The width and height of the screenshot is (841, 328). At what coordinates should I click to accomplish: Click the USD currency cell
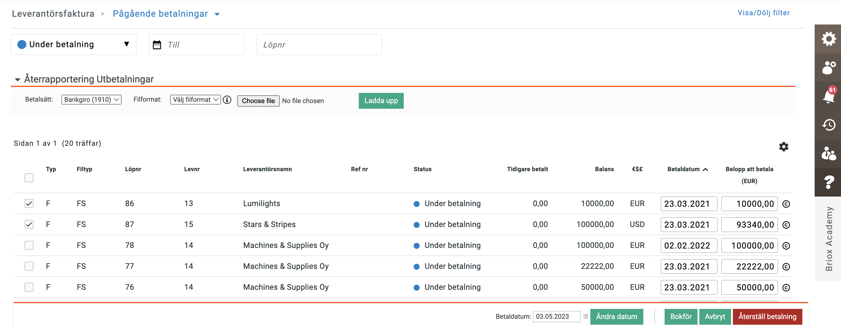[637, 224]
